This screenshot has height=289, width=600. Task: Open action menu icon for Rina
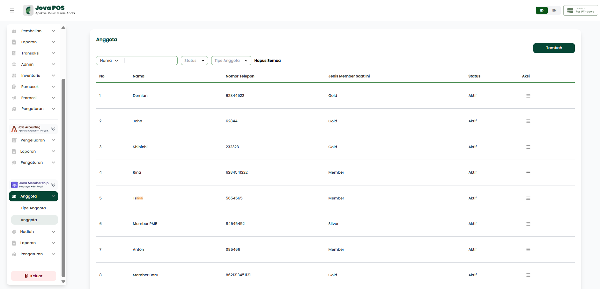point(528,172)
